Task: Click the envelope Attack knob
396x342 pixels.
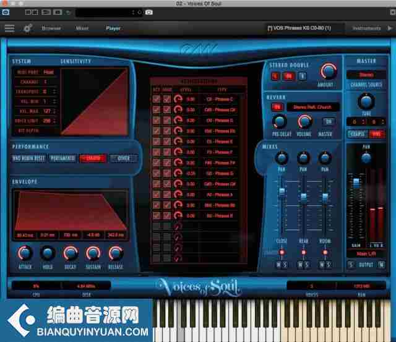Action: click(x=25, y=253)
